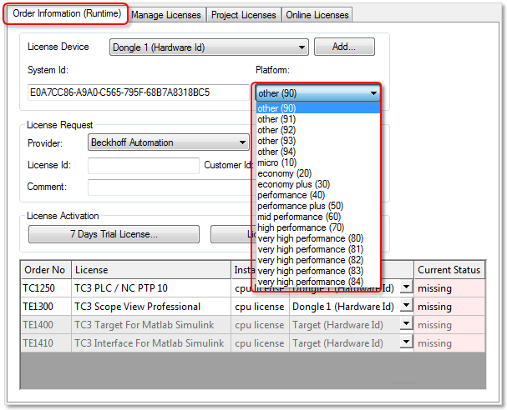Click missing status in TE1300 row

[x=449, y=307]
